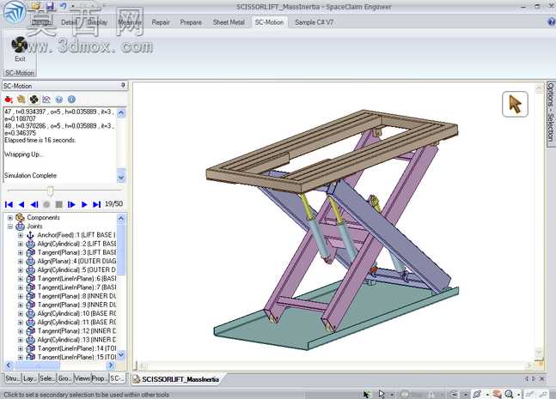This screenshot has width=556, height=399.
Task: Expand the Tangent(Planar) :3 joint node
Action: [21, 252]
